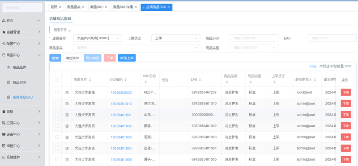Sort by SKU编码 column arrows
The image size is (358, 166).
pyautogui.click(x=125, y=80)
